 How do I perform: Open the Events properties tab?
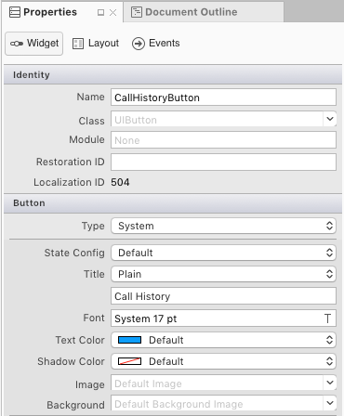point(156,44)
